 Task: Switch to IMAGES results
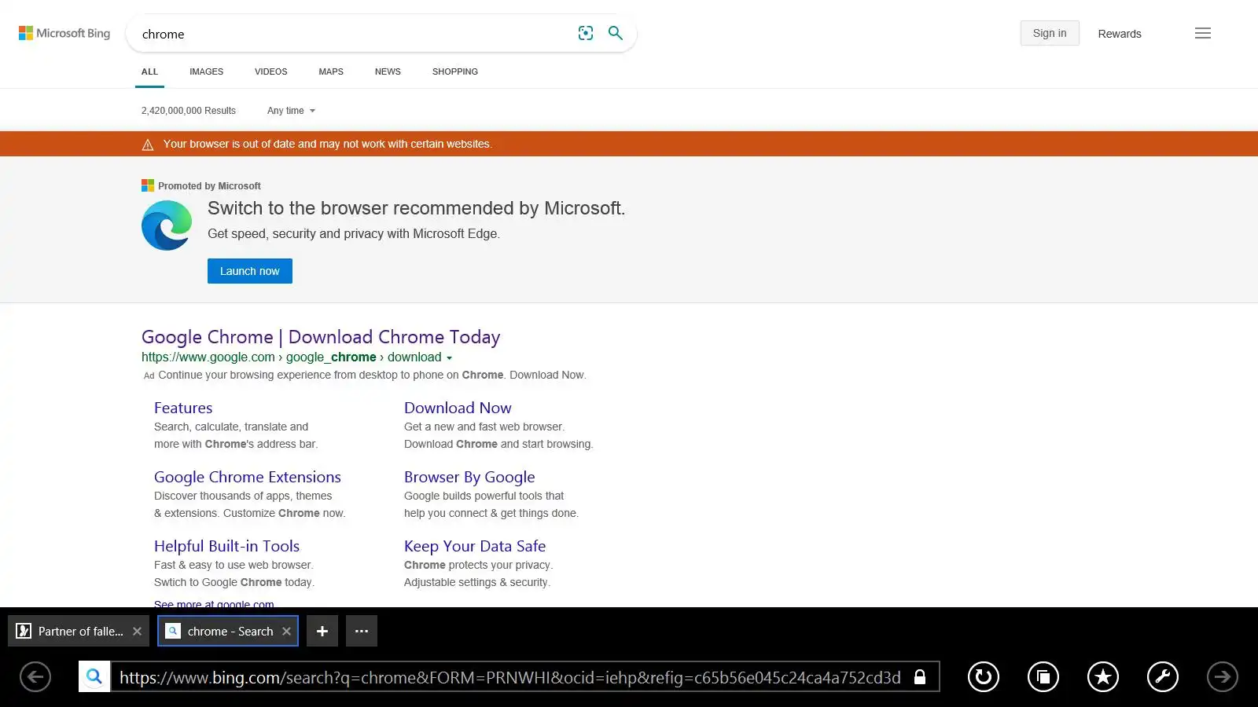206,71
